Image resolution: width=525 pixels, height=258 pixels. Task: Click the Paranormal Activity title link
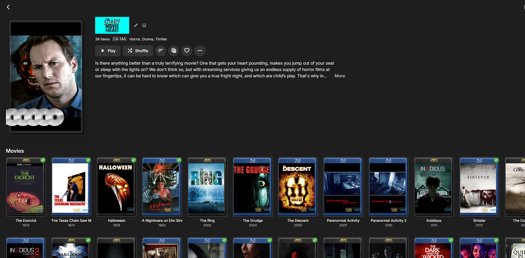[343, 221]
